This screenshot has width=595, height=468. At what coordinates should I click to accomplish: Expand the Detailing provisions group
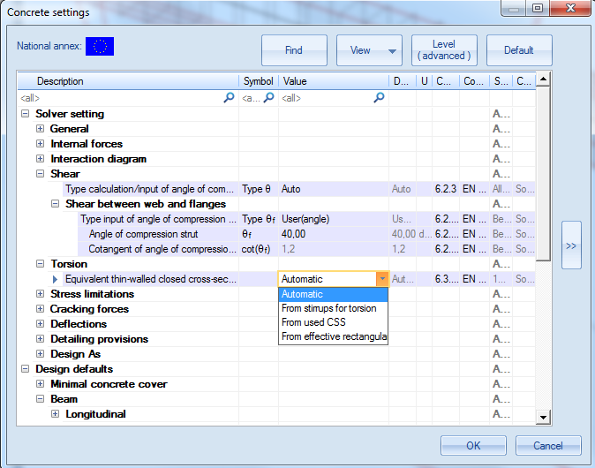(x=40, y=338)
